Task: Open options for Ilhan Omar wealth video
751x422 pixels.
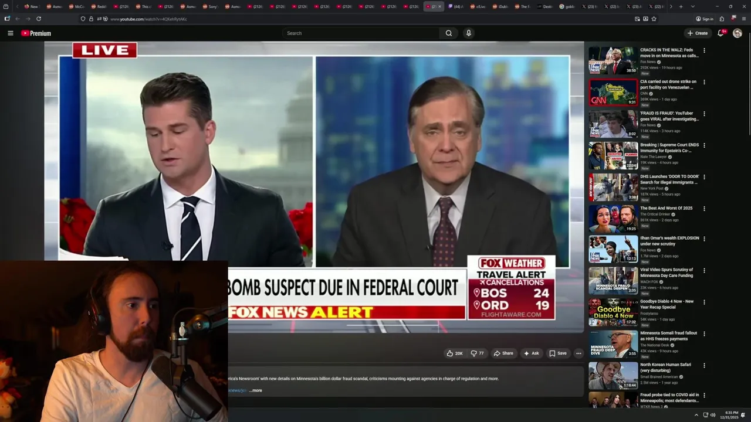Action: pos(704,239)
